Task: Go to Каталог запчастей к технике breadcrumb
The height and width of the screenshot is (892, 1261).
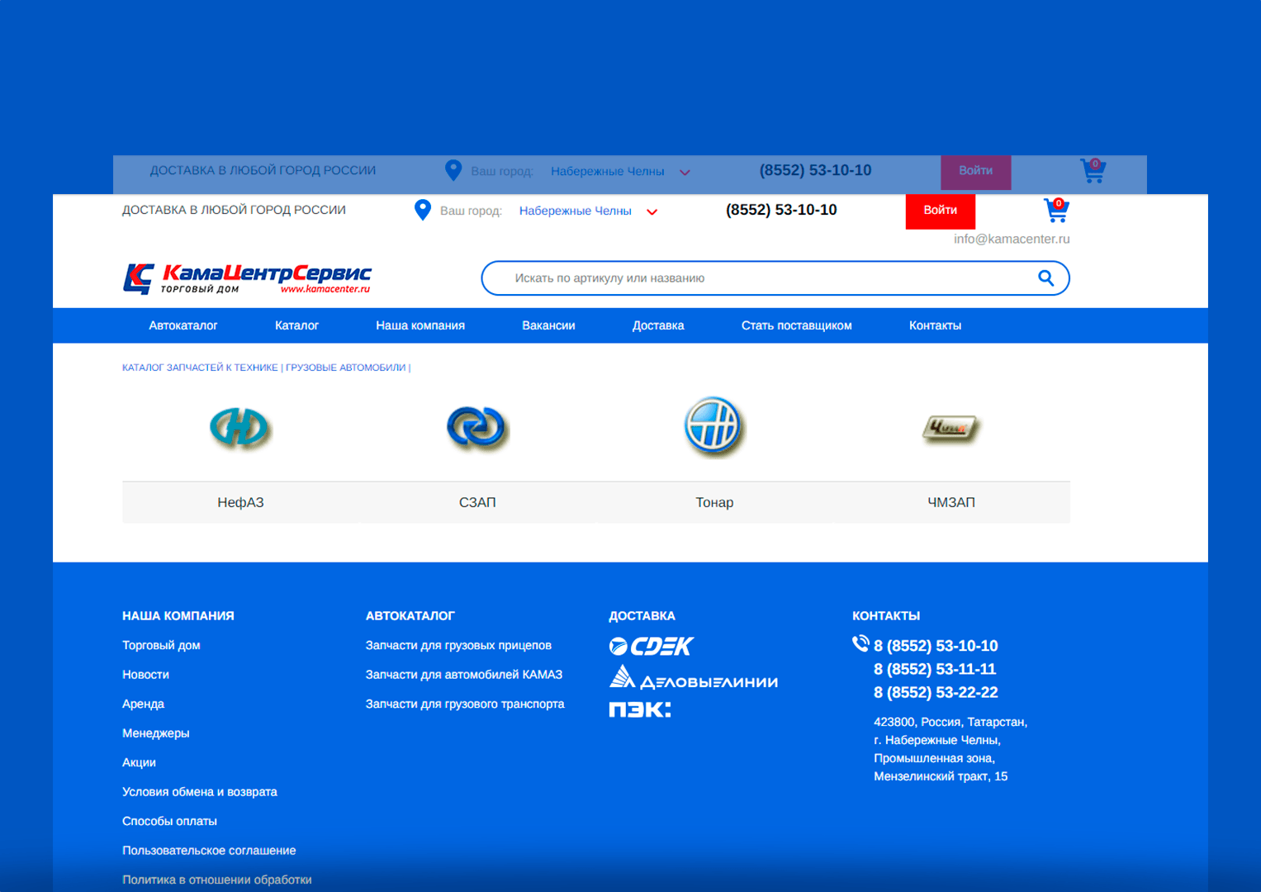Action: 200,368
